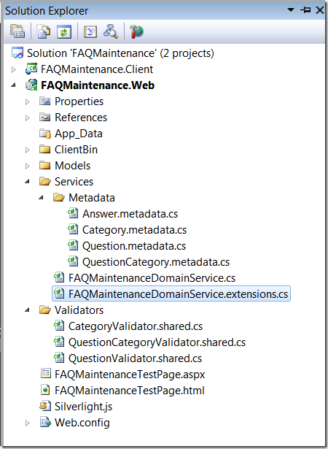Click the Category.metadata.cs file icon
The width and height of the screenshot is (328, 449).
(x=73, y=229)
